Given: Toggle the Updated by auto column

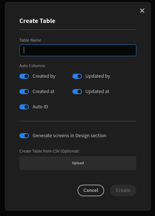Looking at the screenshot, I should [77, 76].
